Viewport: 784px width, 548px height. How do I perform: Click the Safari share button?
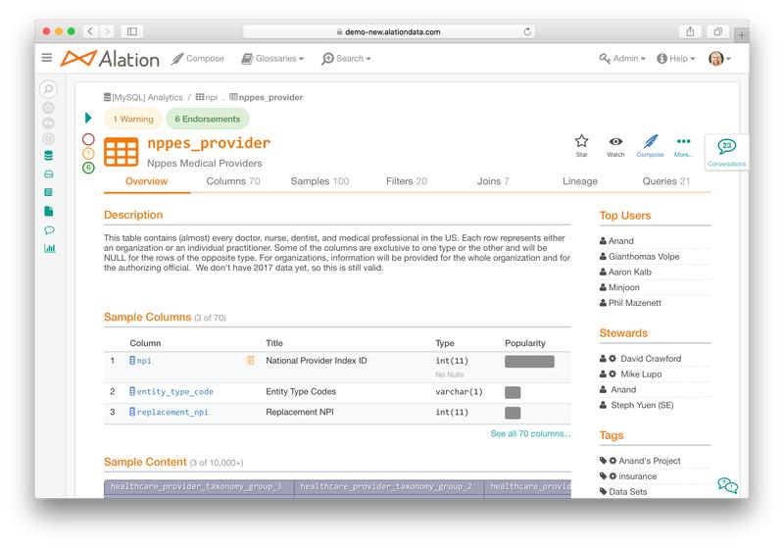click(x=690, y=31)
